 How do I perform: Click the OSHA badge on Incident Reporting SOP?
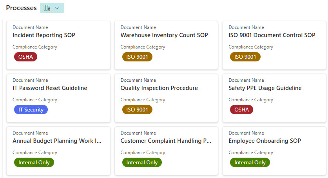(x=25, y=57)
